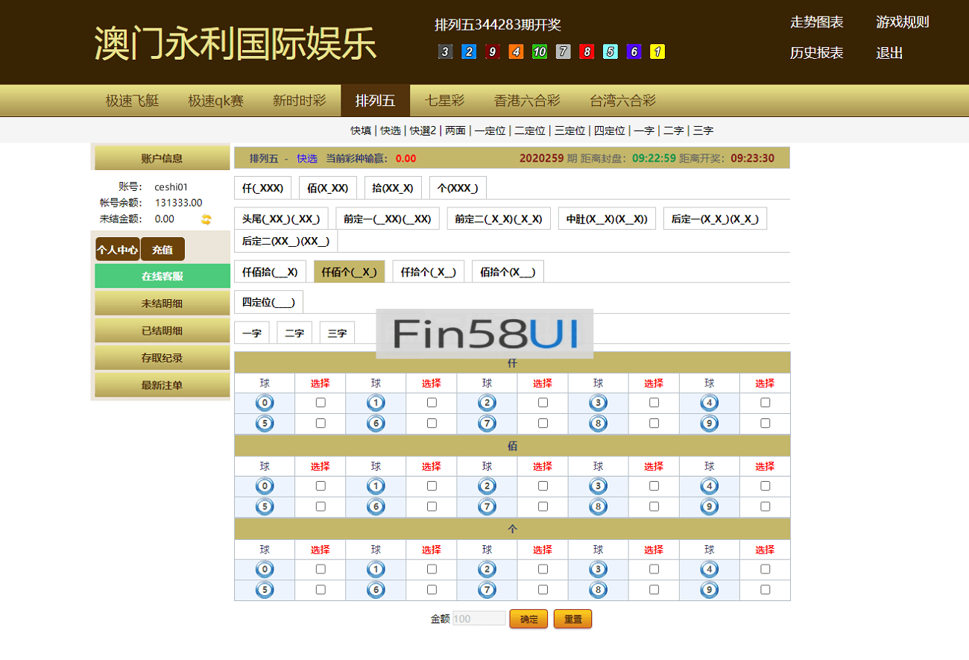Check 选择 checkbox for ball 4 in 仟
Image resolution: width=969 pixels, height=660 pixels.
tap(765, 402)
